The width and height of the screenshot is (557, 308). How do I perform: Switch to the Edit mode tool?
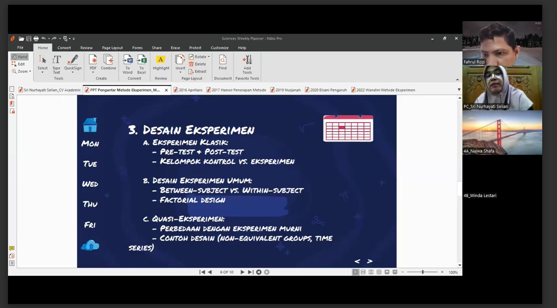[x=18, y=64]
